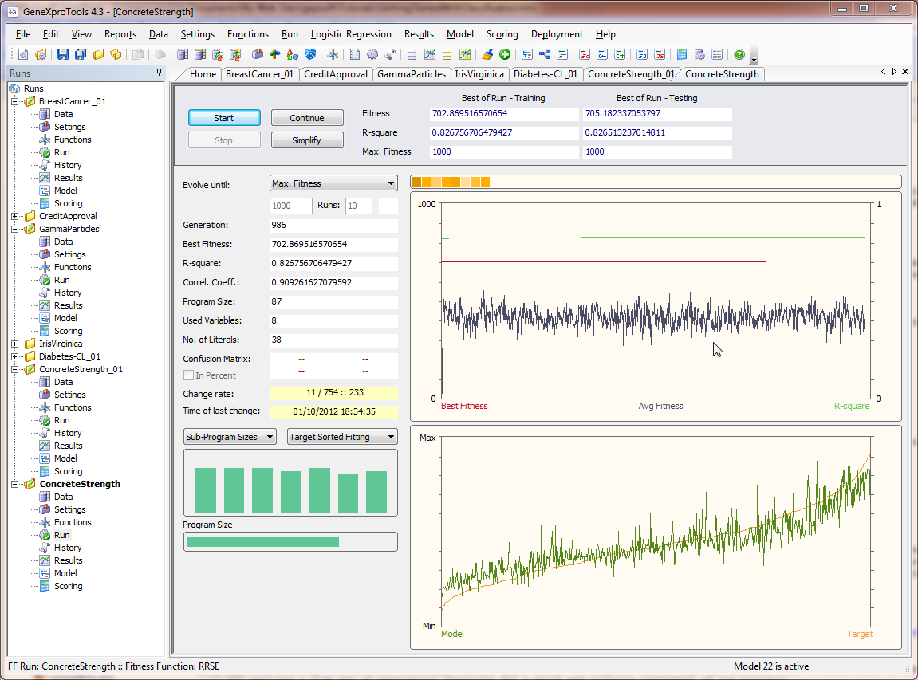This screenshot has height=680, width=918.
Task: Collapse the bold ConcreteStrength tree node
Action: [x=14, y=484]
